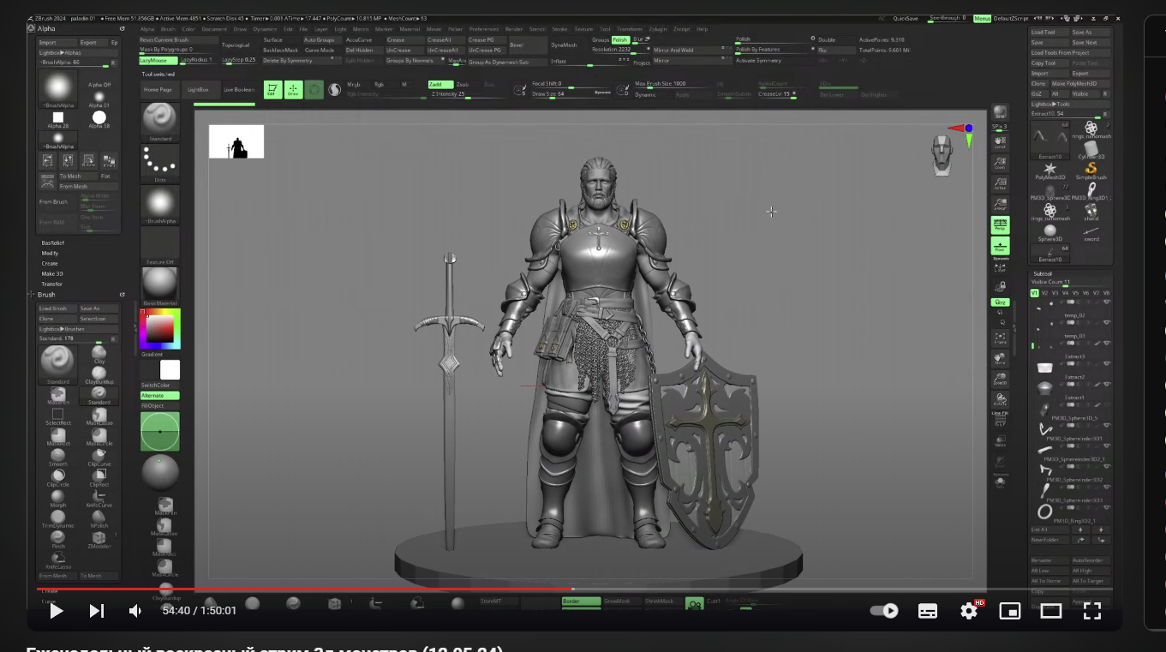Expand the Lightbox Brushes list
This screenshot has height=652, width=1166.
[x=62, y=329]
